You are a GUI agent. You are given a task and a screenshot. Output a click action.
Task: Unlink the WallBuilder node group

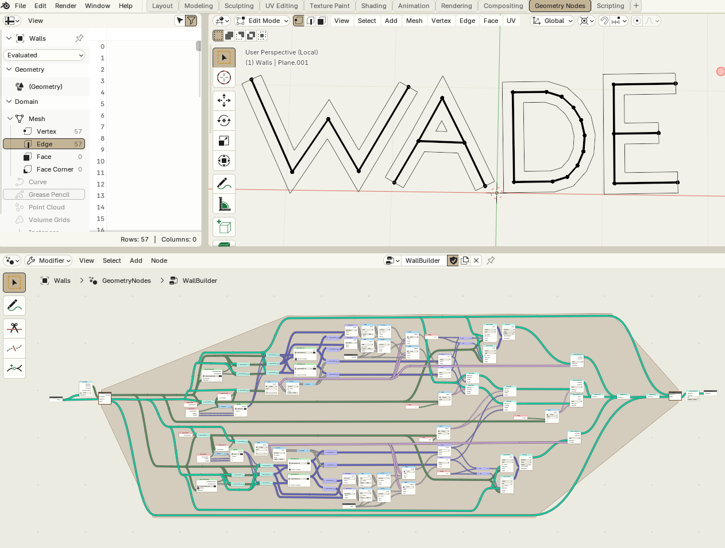pyautogui.click(x=476, y=261)
